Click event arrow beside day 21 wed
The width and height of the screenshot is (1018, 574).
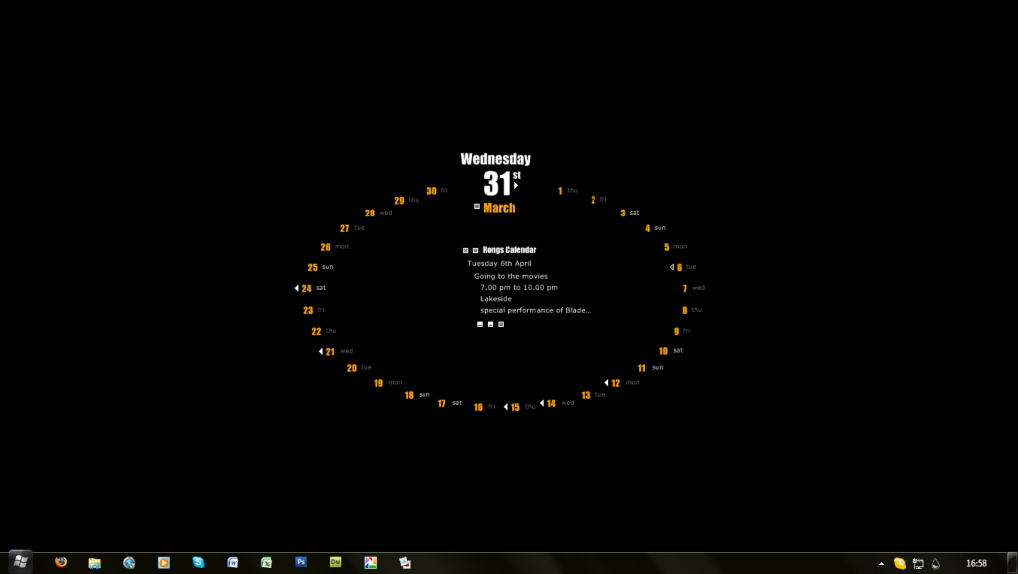(321, 351)
